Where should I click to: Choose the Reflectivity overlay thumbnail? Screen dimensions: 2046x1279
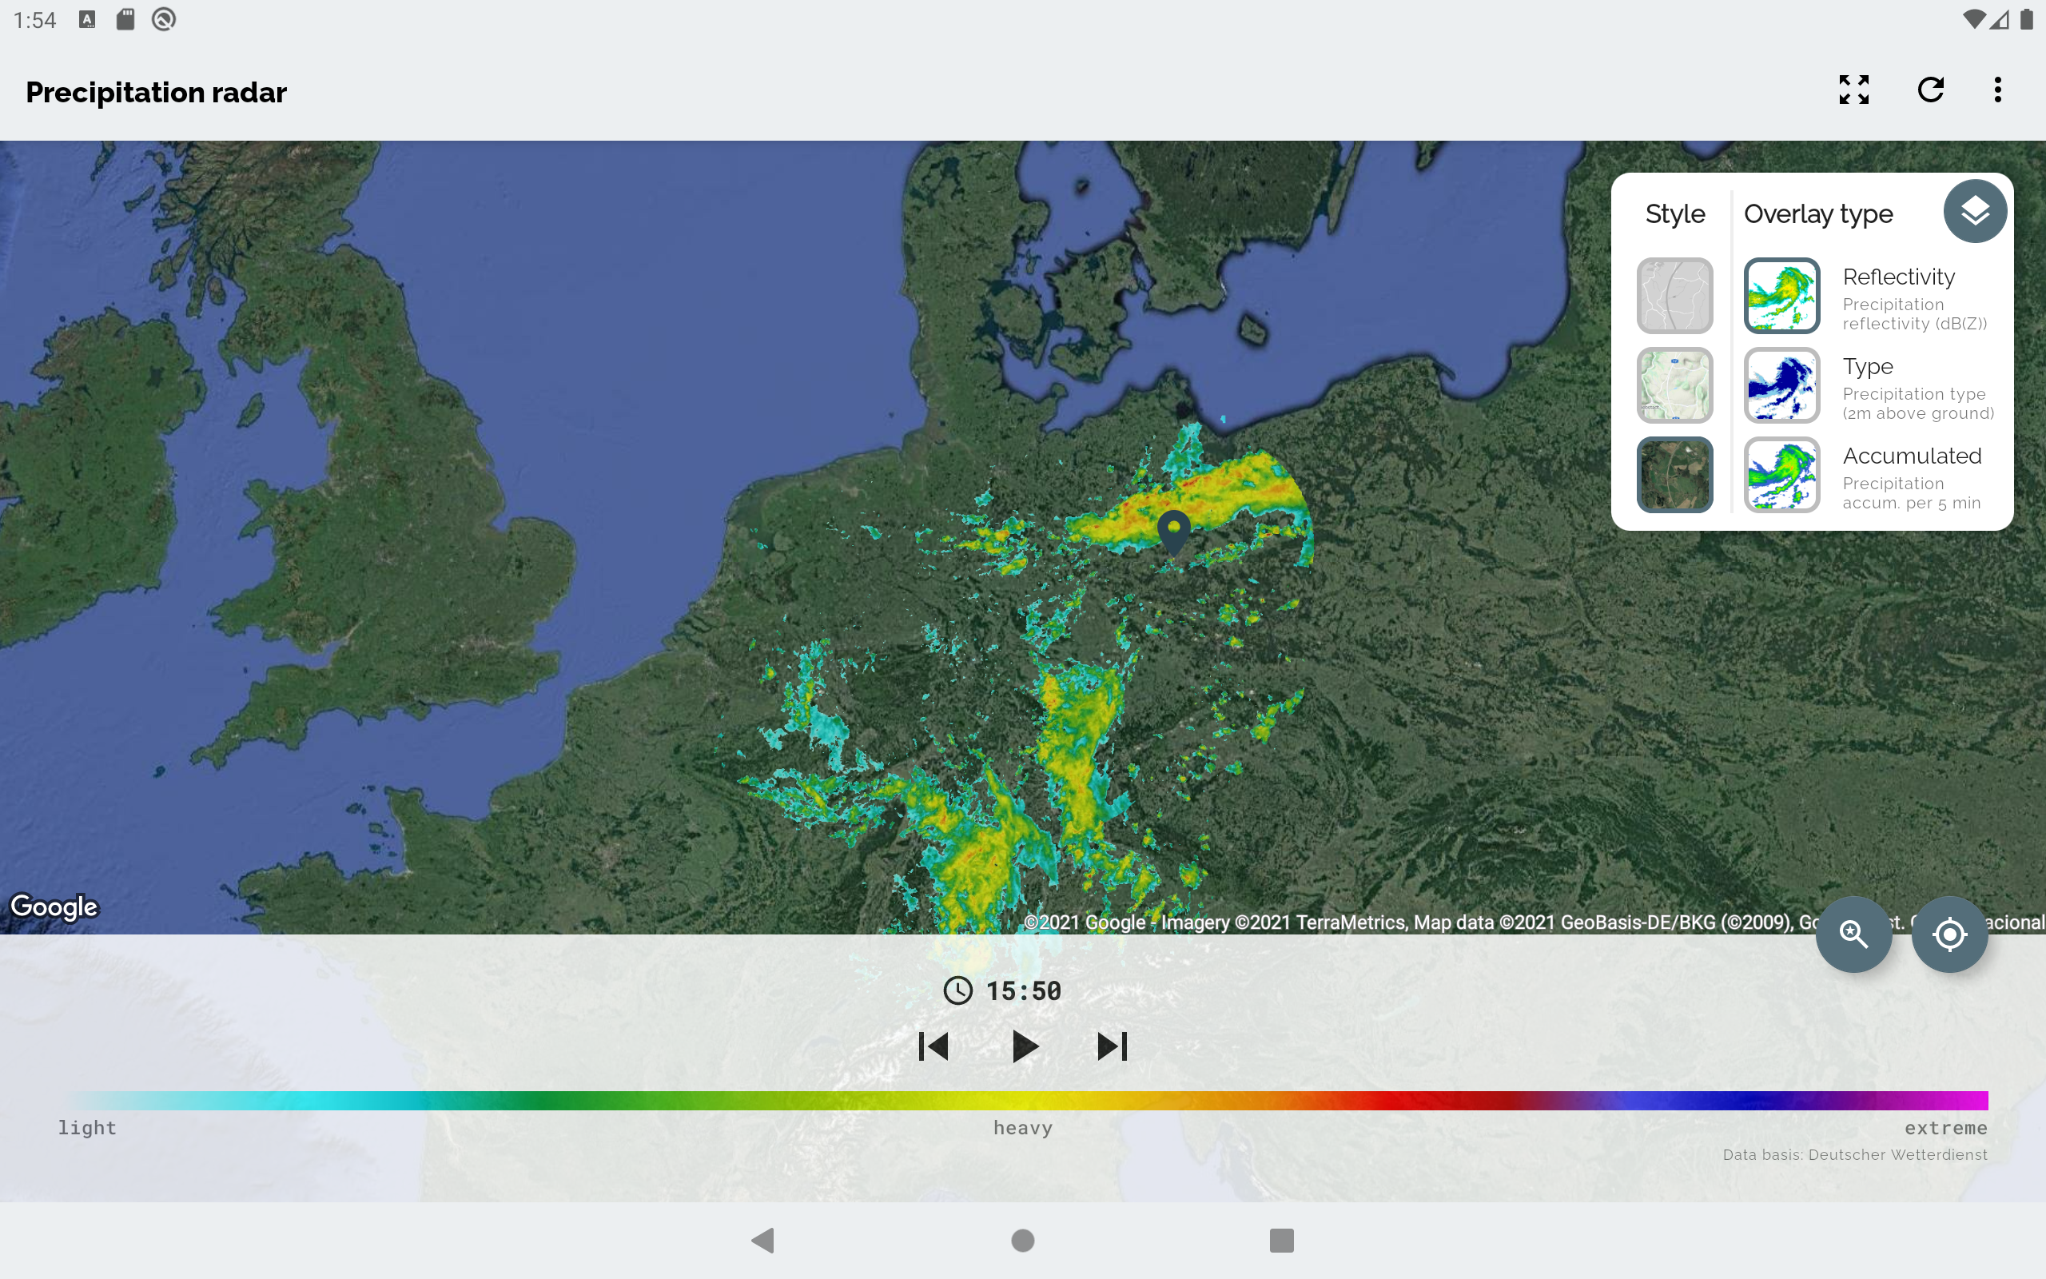tap(1781, 295)
